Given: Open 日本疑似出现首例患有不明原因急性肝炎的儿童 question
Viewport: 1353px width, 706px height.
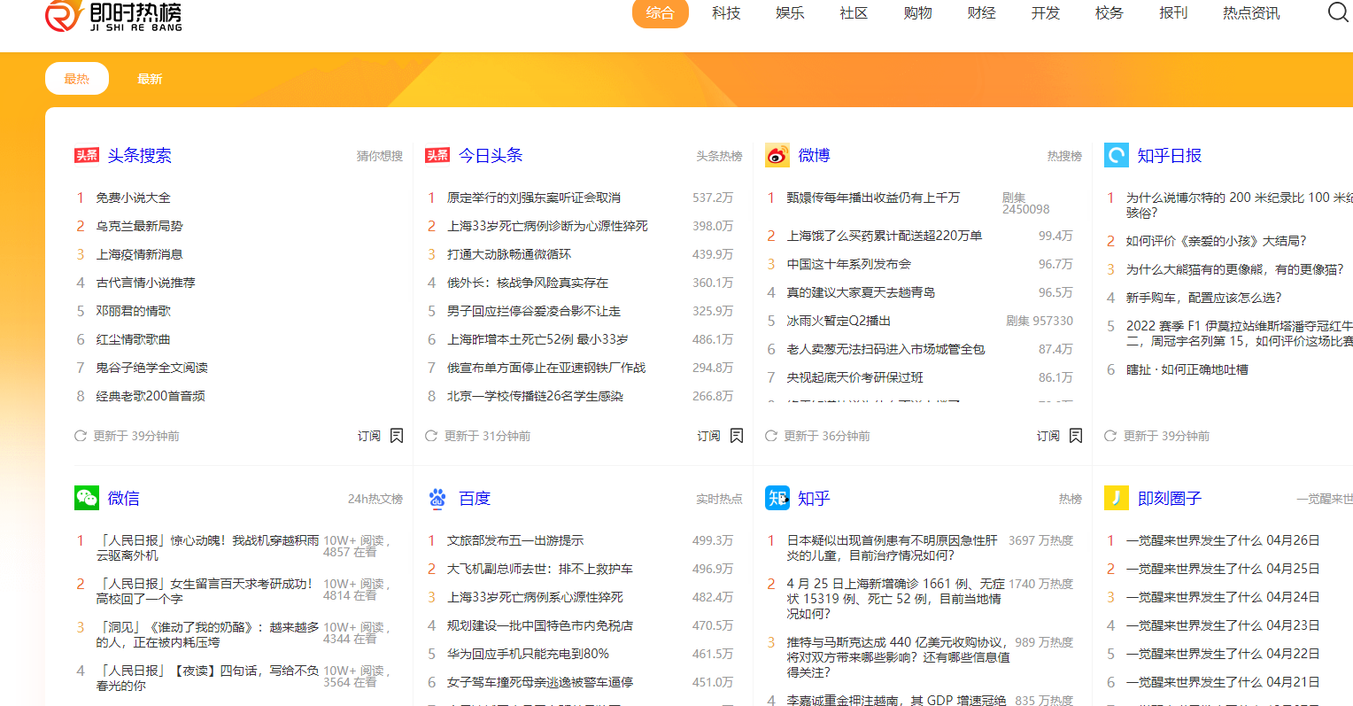Looking at the screenshot, I should point(892,547).
